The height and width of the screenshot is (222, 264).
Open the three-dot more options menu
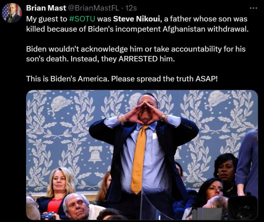(253, 8)
